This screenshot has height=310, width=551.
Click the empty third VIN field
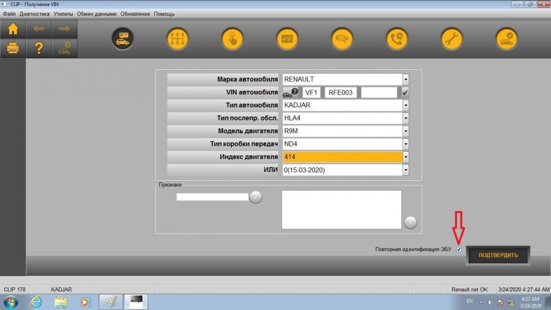coord(379,93)
